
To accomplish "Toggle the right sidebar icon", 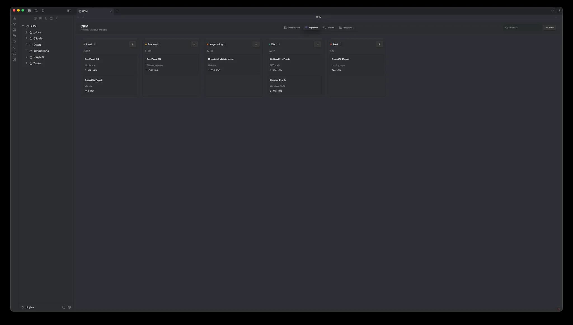I will pos(558,11).
